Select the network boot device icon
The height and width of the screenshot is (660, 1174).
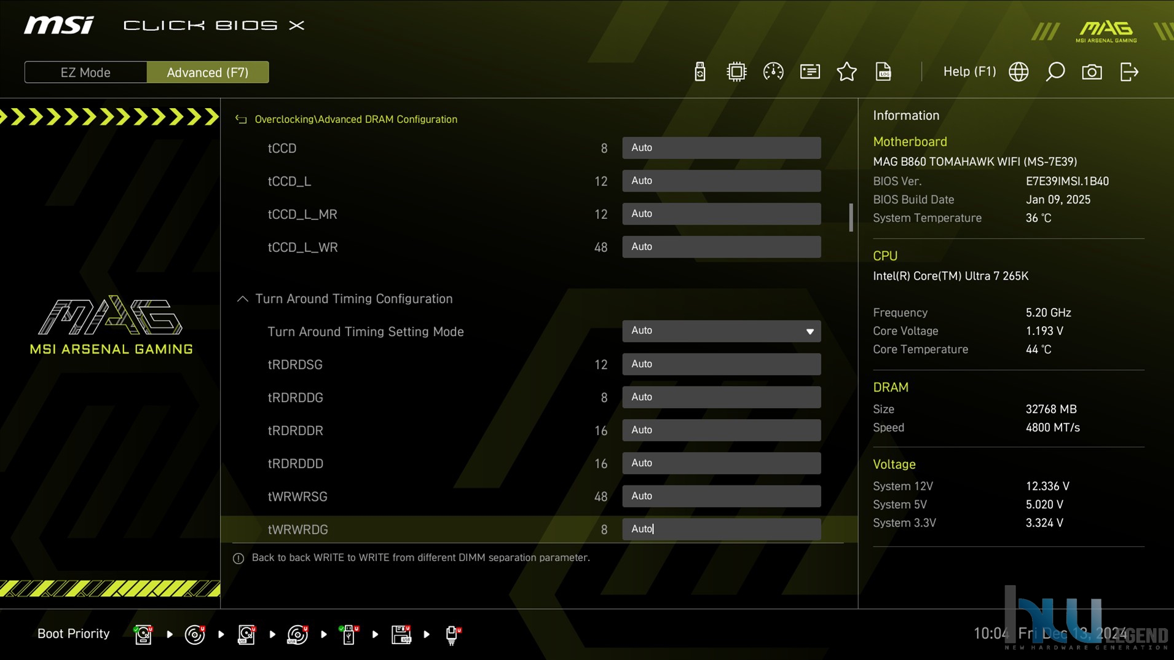[453, 634]
